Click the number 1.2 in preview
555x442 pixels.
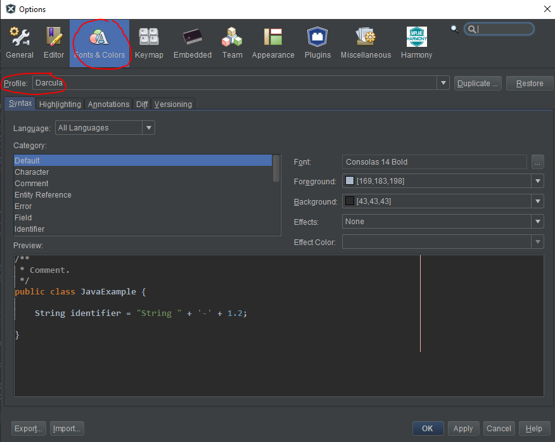click(234, 313)
